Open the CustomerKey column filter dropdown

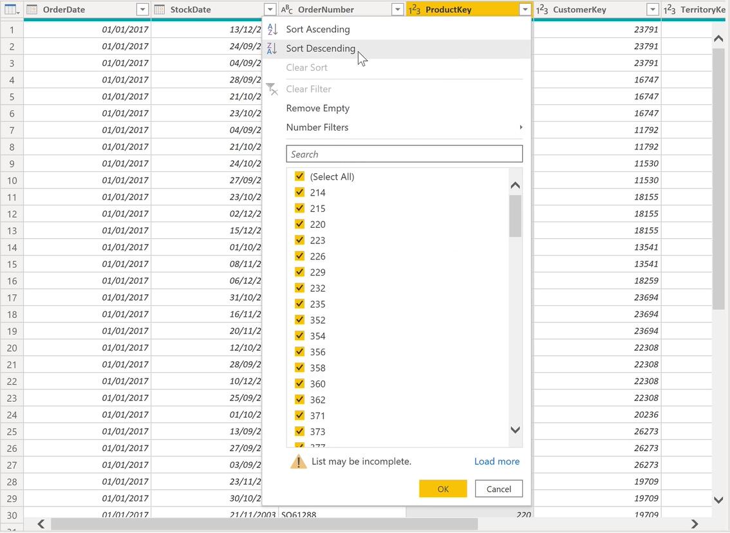[x=653, y=10]
